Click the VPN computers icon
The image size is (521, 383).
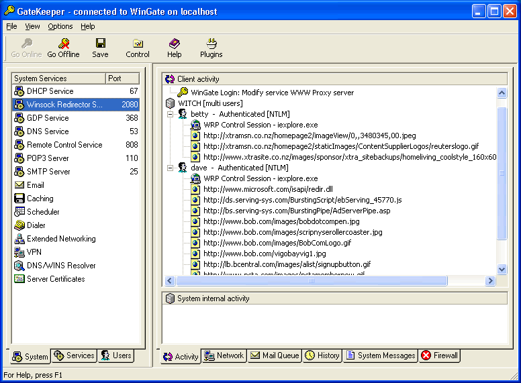click(19, 252)
